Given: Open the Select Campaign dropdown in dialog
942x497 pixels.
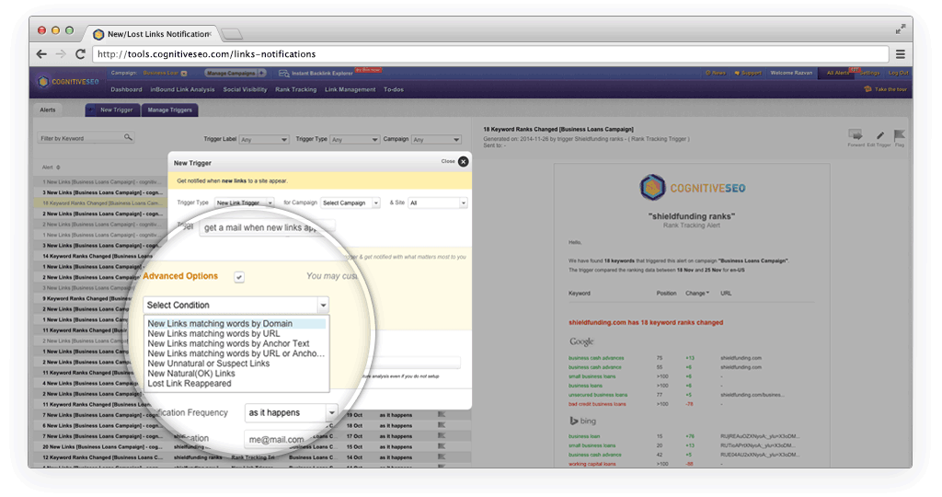Looking at the screenshot, I should click(x=350, y=203).
